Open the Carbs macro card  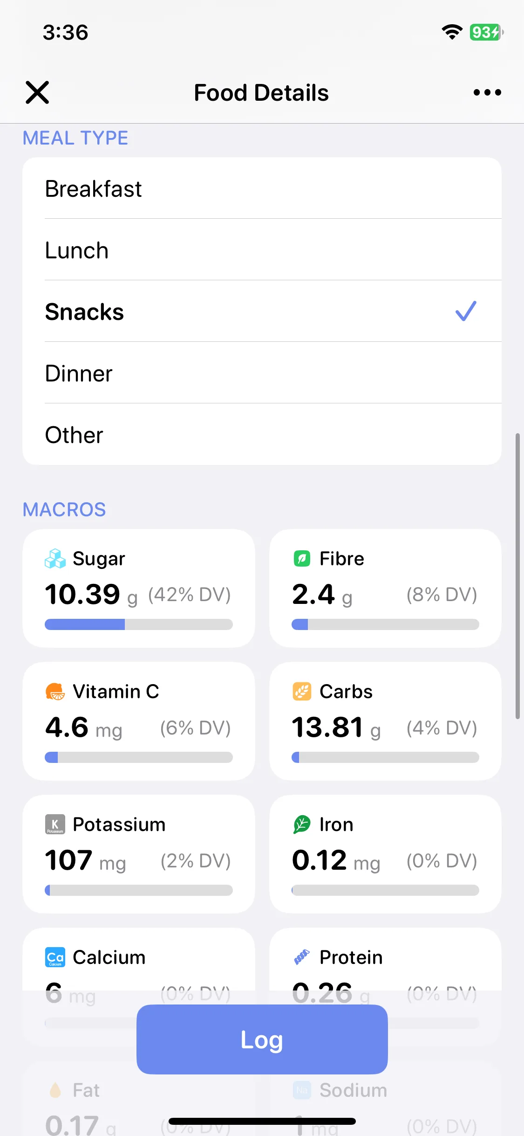click(x=385, y=721)
